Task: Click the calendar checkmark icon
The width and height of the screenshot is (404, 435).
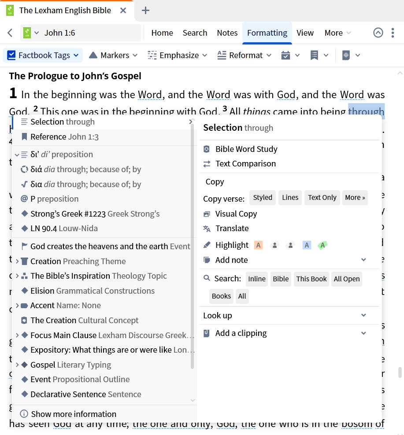Action: 286,55
